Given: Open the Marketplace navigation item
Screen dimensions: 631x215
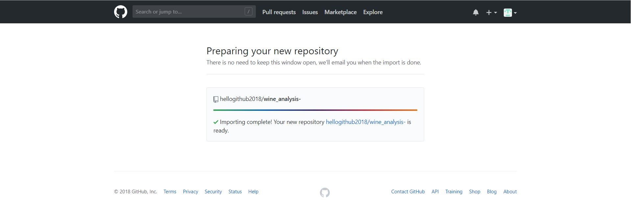Looking at the screenshot, I should pos(340,12).
